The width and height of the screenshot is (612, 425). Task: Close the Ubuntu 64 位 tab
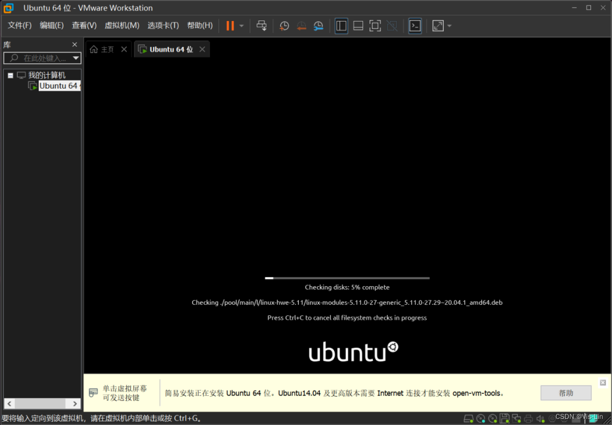click(202, 49)
